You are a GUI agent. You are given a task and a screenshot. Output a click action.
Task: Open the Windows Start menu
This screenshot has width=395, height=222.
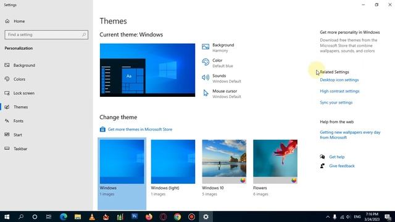click(x=7, y=216)
